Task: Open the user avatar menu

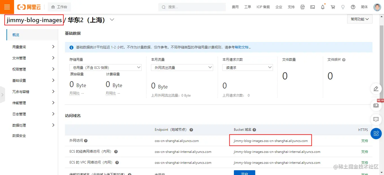Action: pyautogui.click(x=377, y=7)
